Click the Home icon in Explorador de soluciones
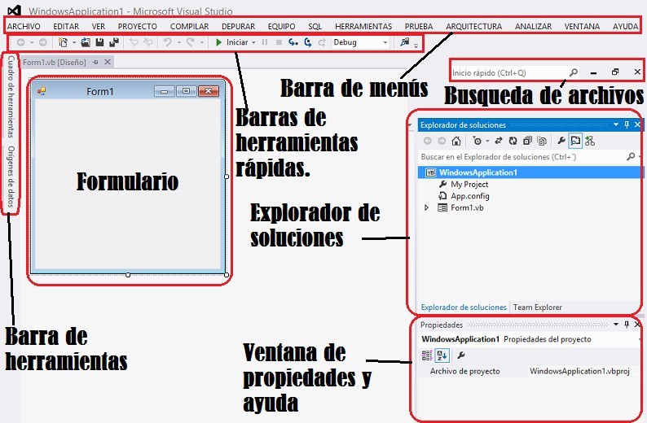The height and width of the screenshot is (423, 647). (456, 141)
